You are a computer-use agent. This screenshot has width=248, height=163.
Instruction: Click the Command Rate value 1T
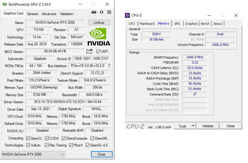pyautogui.click(x=195, y=94)
